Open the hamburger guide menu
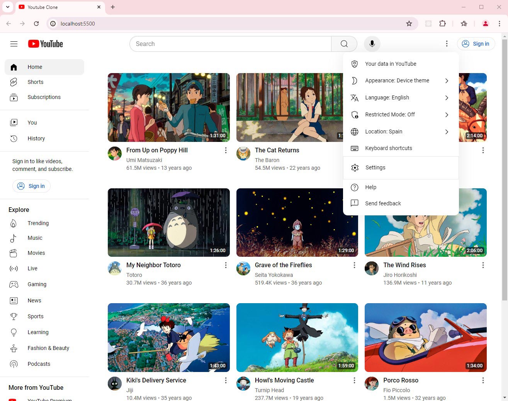The image size is (508, 401). click(14, 44)
